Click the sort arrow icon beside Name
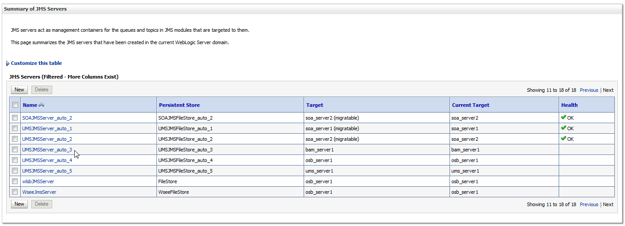Viewport: 625px width, 226px height. pyautogui.click(x=42, y=105)
